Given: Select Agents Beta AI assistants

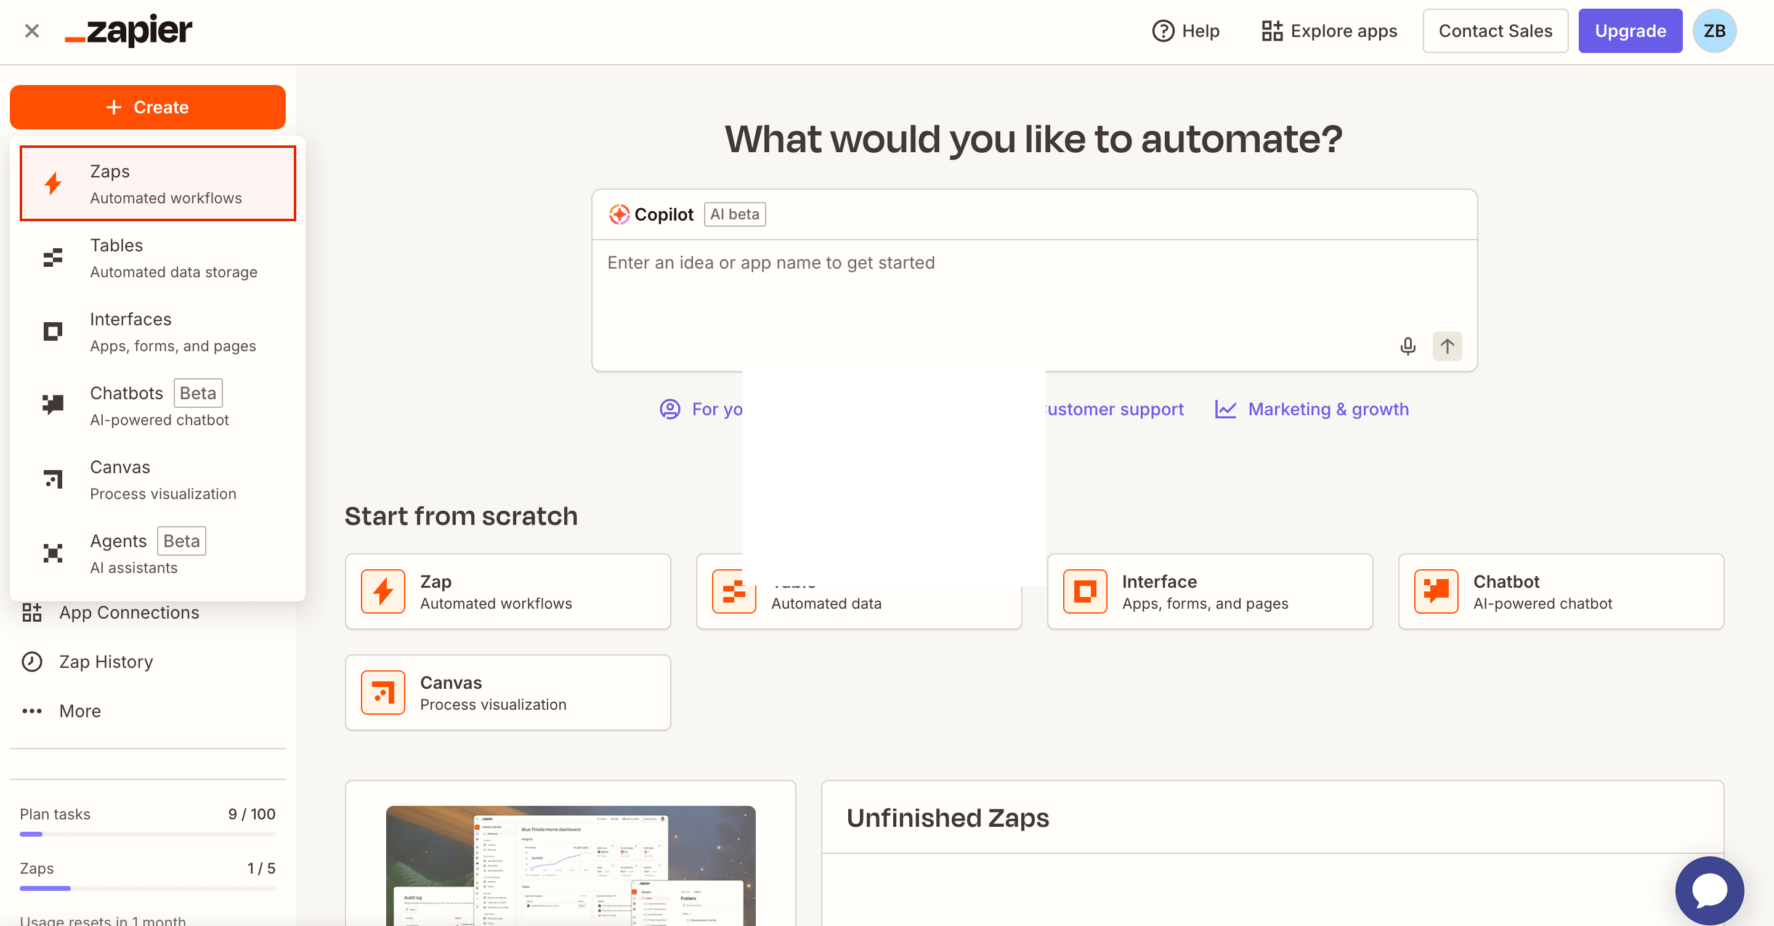Looking at the screenshot, I should [157, 552].
